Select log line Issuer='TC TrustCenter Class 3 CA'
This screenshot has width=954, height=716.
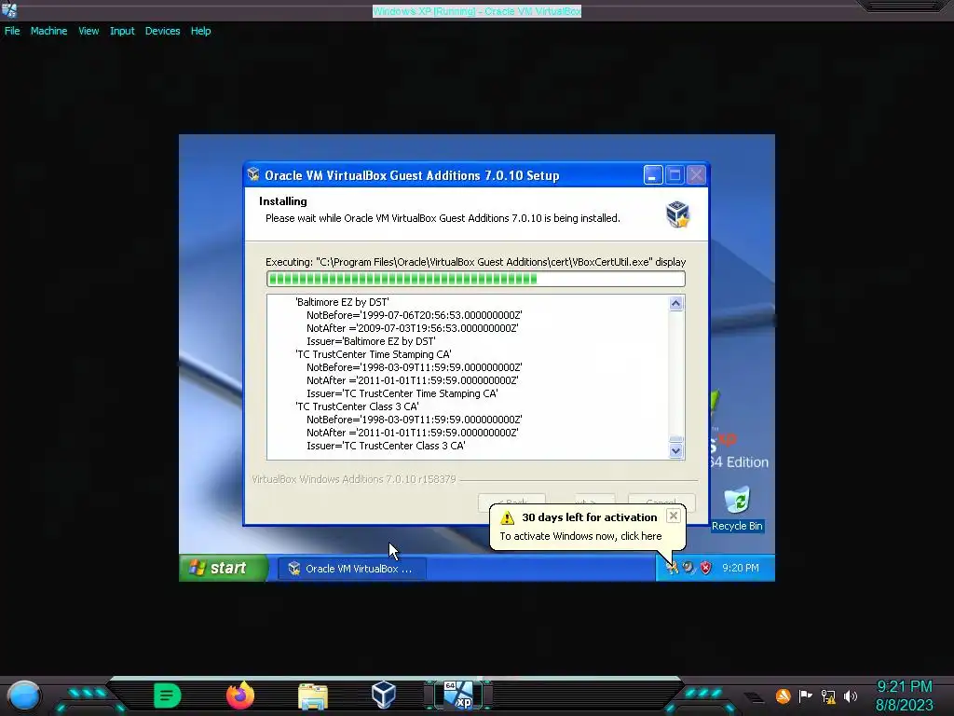(x=386, y=446)
